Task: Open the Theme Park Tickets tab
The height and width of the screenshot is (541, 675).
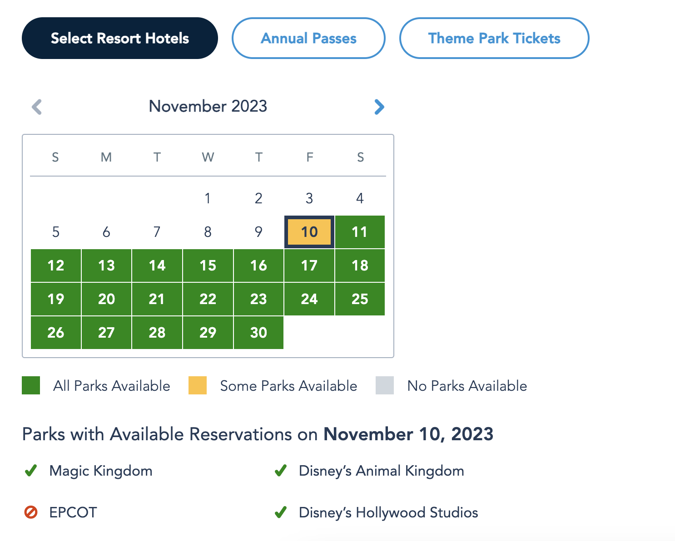Action: pos(494,38)
